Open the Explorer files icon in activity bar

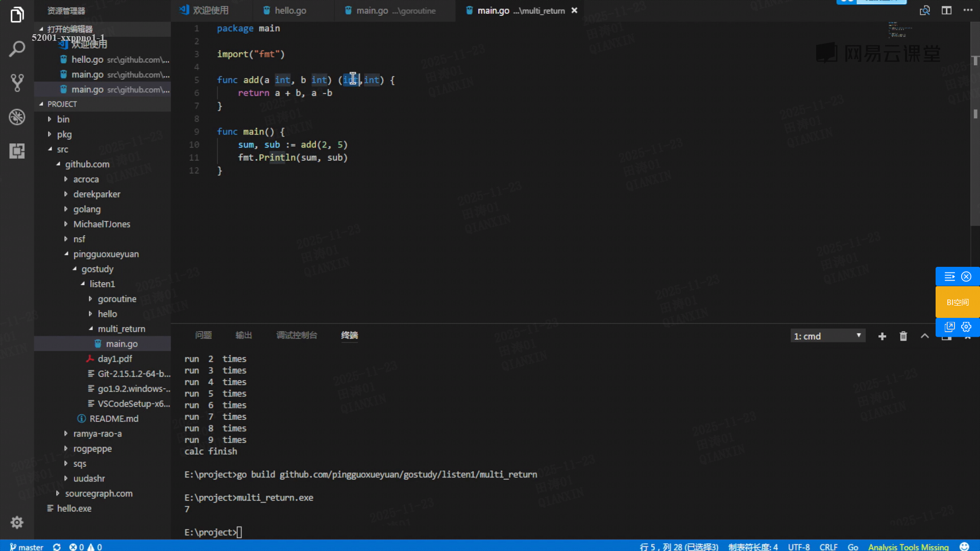coord(17,15)
